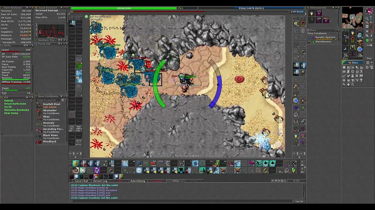Screen dimensions: 375x210
Task: Select the backpack equipment slot
Action: pos(360,35)
